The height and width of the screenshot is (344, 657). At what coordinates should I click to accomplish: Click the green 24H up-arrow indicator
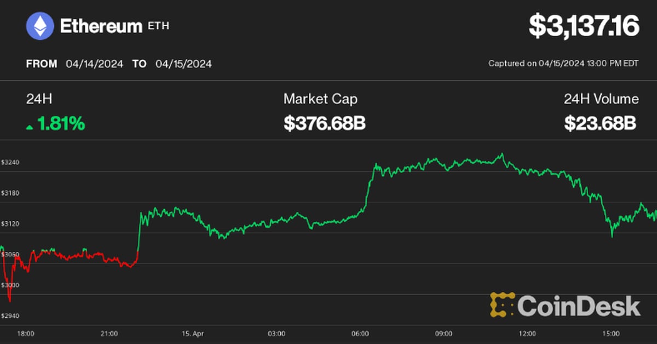30,127
